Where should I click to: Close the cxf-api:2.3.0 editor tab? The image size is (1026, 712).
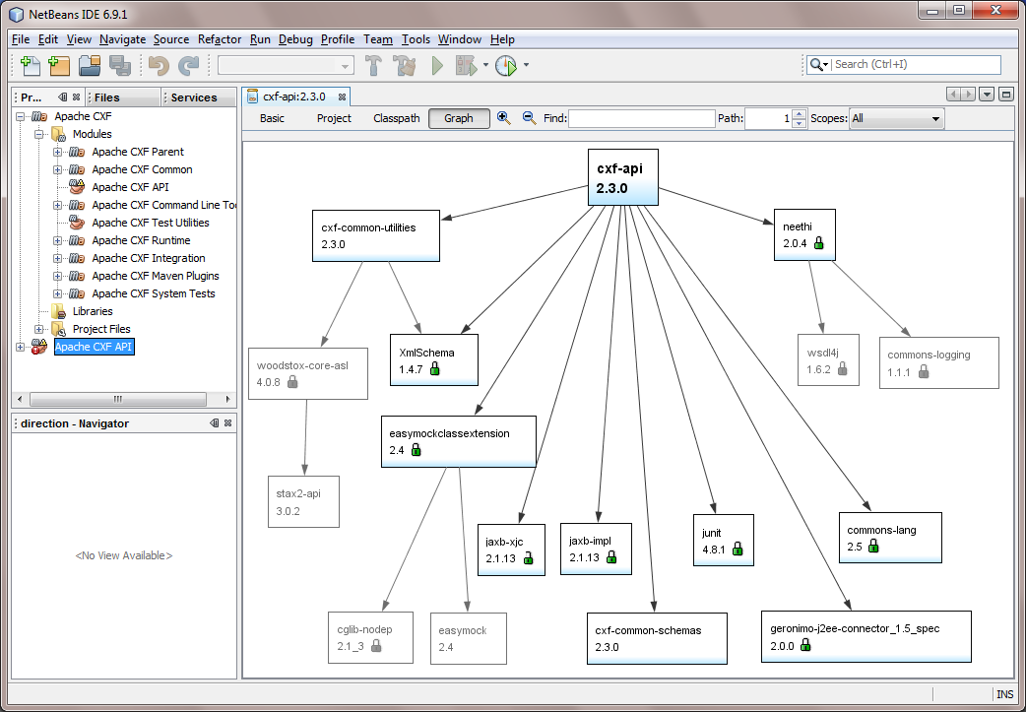[x=342, y=97]
